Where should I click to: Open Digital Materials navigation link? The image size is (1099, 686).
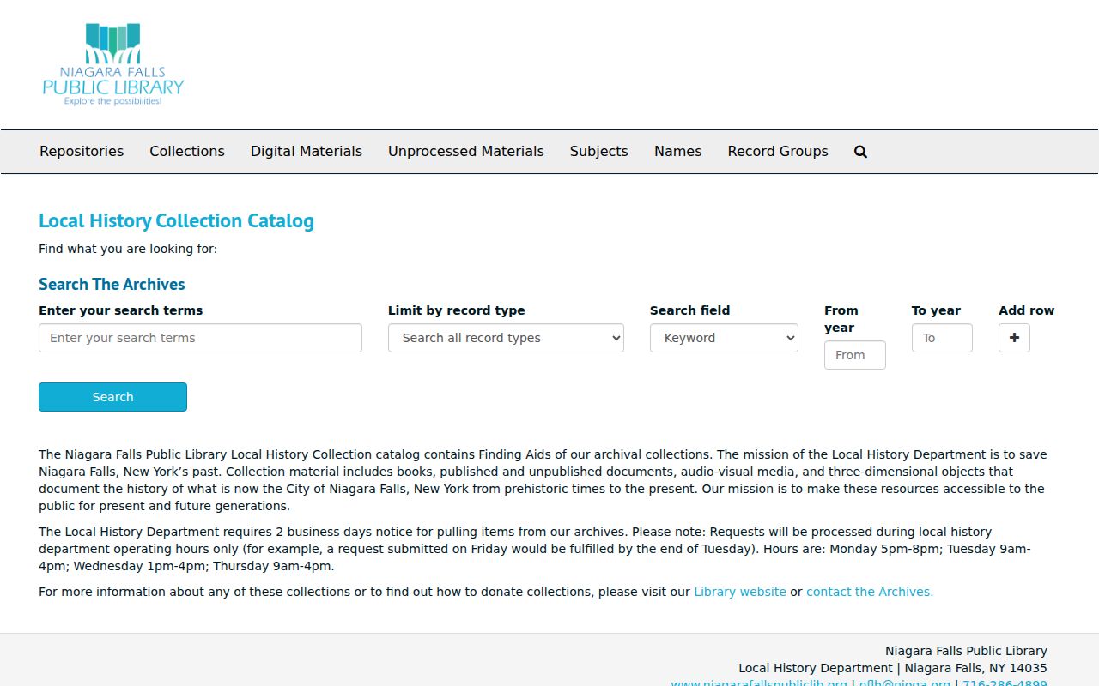(x=307, y=152)
